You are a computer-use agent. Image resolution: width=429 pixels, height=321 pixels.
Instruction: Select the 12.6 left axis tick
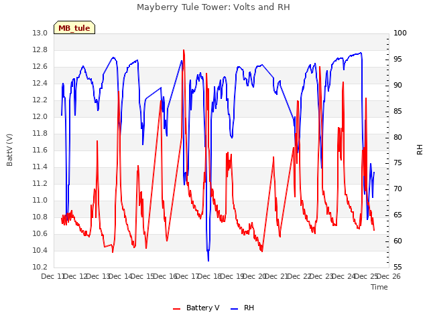(x=40, y=67)
